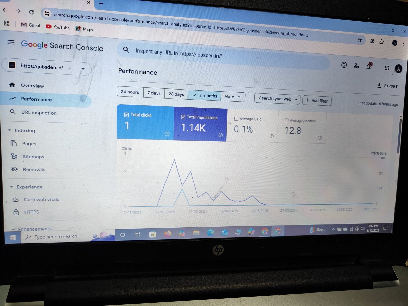Open the hamburger navigation menu
Viewport: 408px width, 306px height.
11,42
